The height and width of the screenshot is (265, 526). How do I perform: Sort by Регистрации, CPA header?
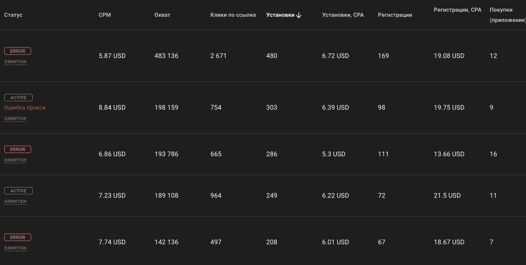[458, 10]
